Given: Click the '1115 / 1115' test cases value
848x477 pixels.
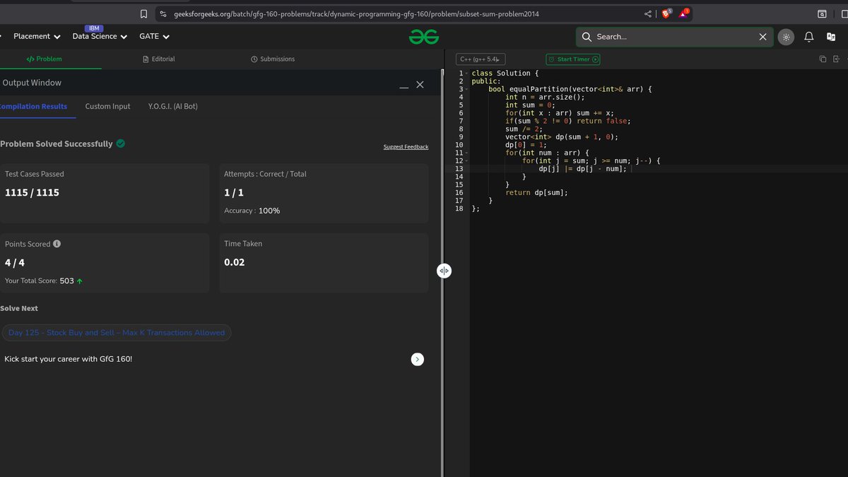Looking at the screenshot, I should 32,192.
